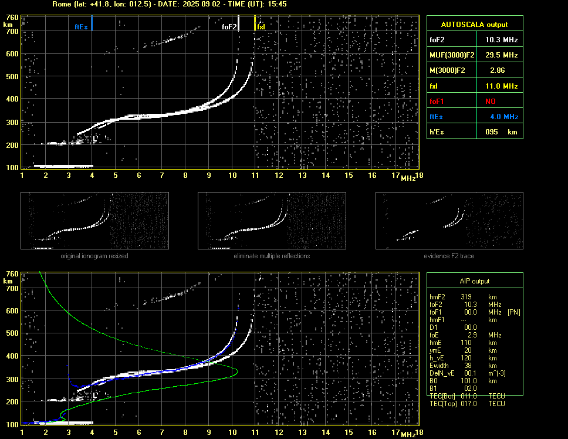
Task: Click the green profile peak in the lower ionogram
Action: point(236,372)
